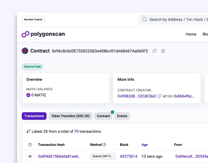The image size is (208, 163).
Task: Click the MATIC BALANCE label
Action: coord(39,89)
